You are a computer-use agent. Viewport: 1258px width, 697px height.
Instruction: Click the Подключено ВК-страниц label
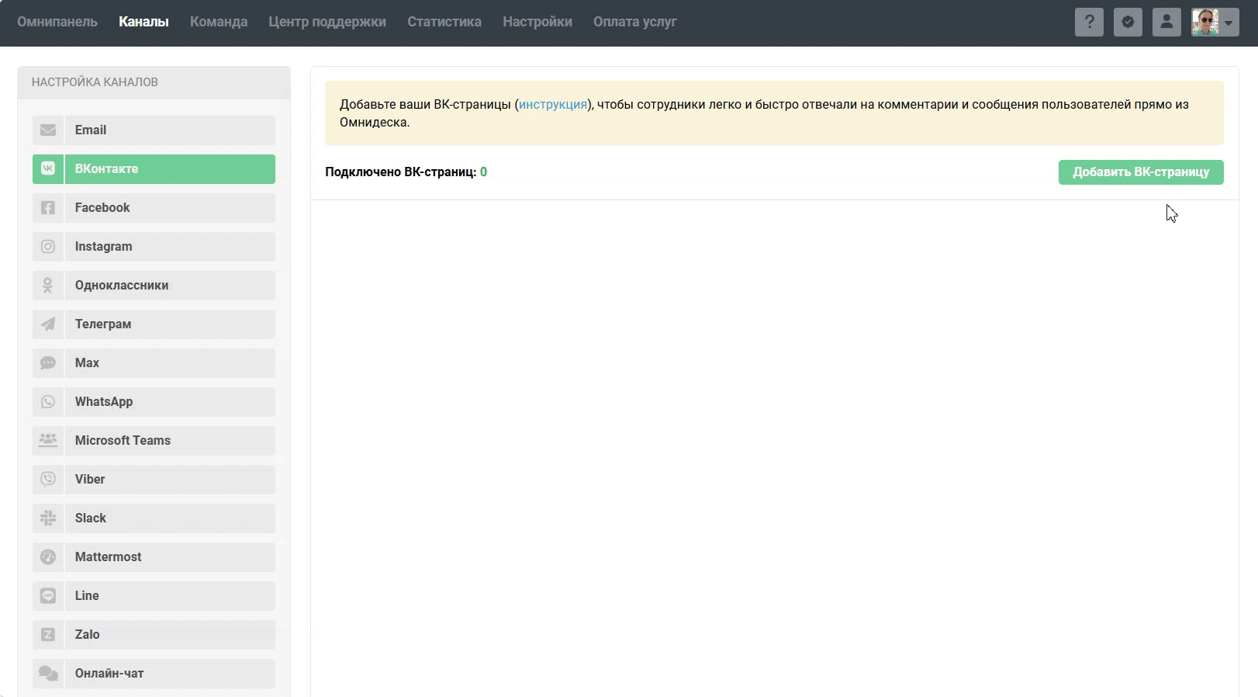pos(400,172)
